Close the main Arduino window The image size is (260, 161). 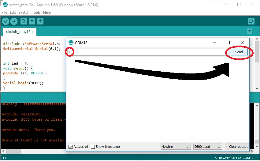coord(253,5)
